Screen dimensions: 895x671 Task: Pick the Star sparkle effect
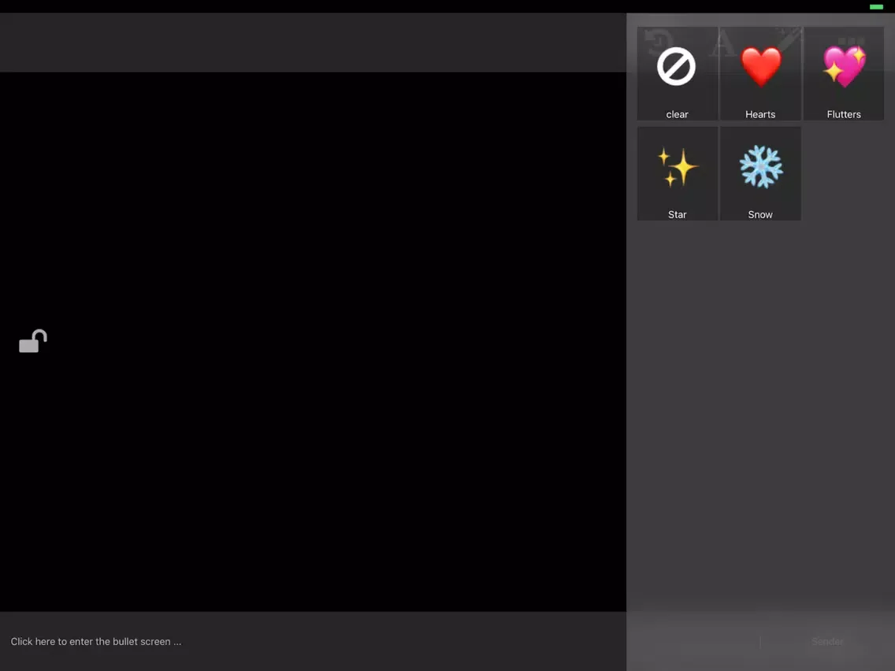pyautogui.click(x=677, y=173)
